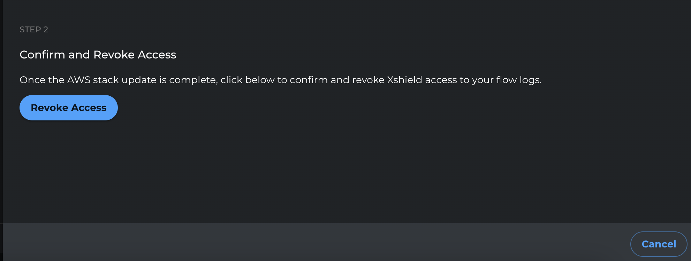
Task: Click the word "access" before "to your"
Action: [x=441, y=80]
